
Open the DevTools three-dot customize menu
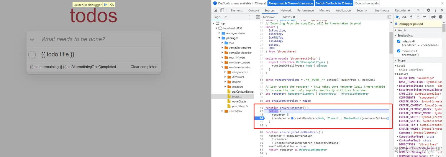click(x=435, y=10)
